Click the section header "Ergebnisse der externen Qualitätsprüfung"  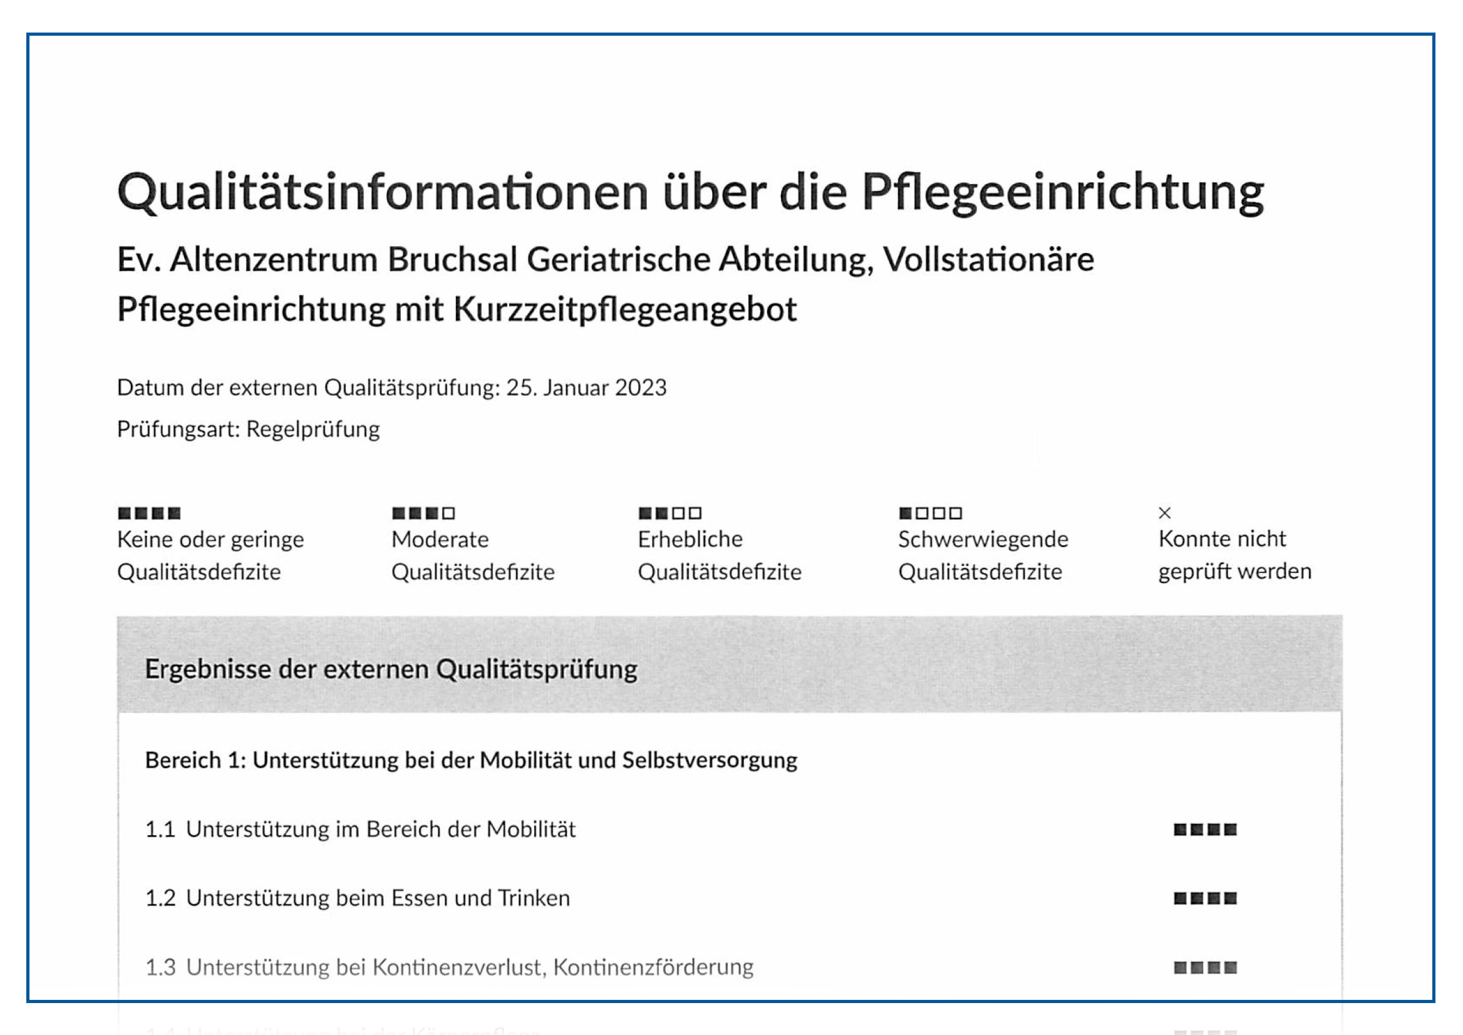pos(391,670)
